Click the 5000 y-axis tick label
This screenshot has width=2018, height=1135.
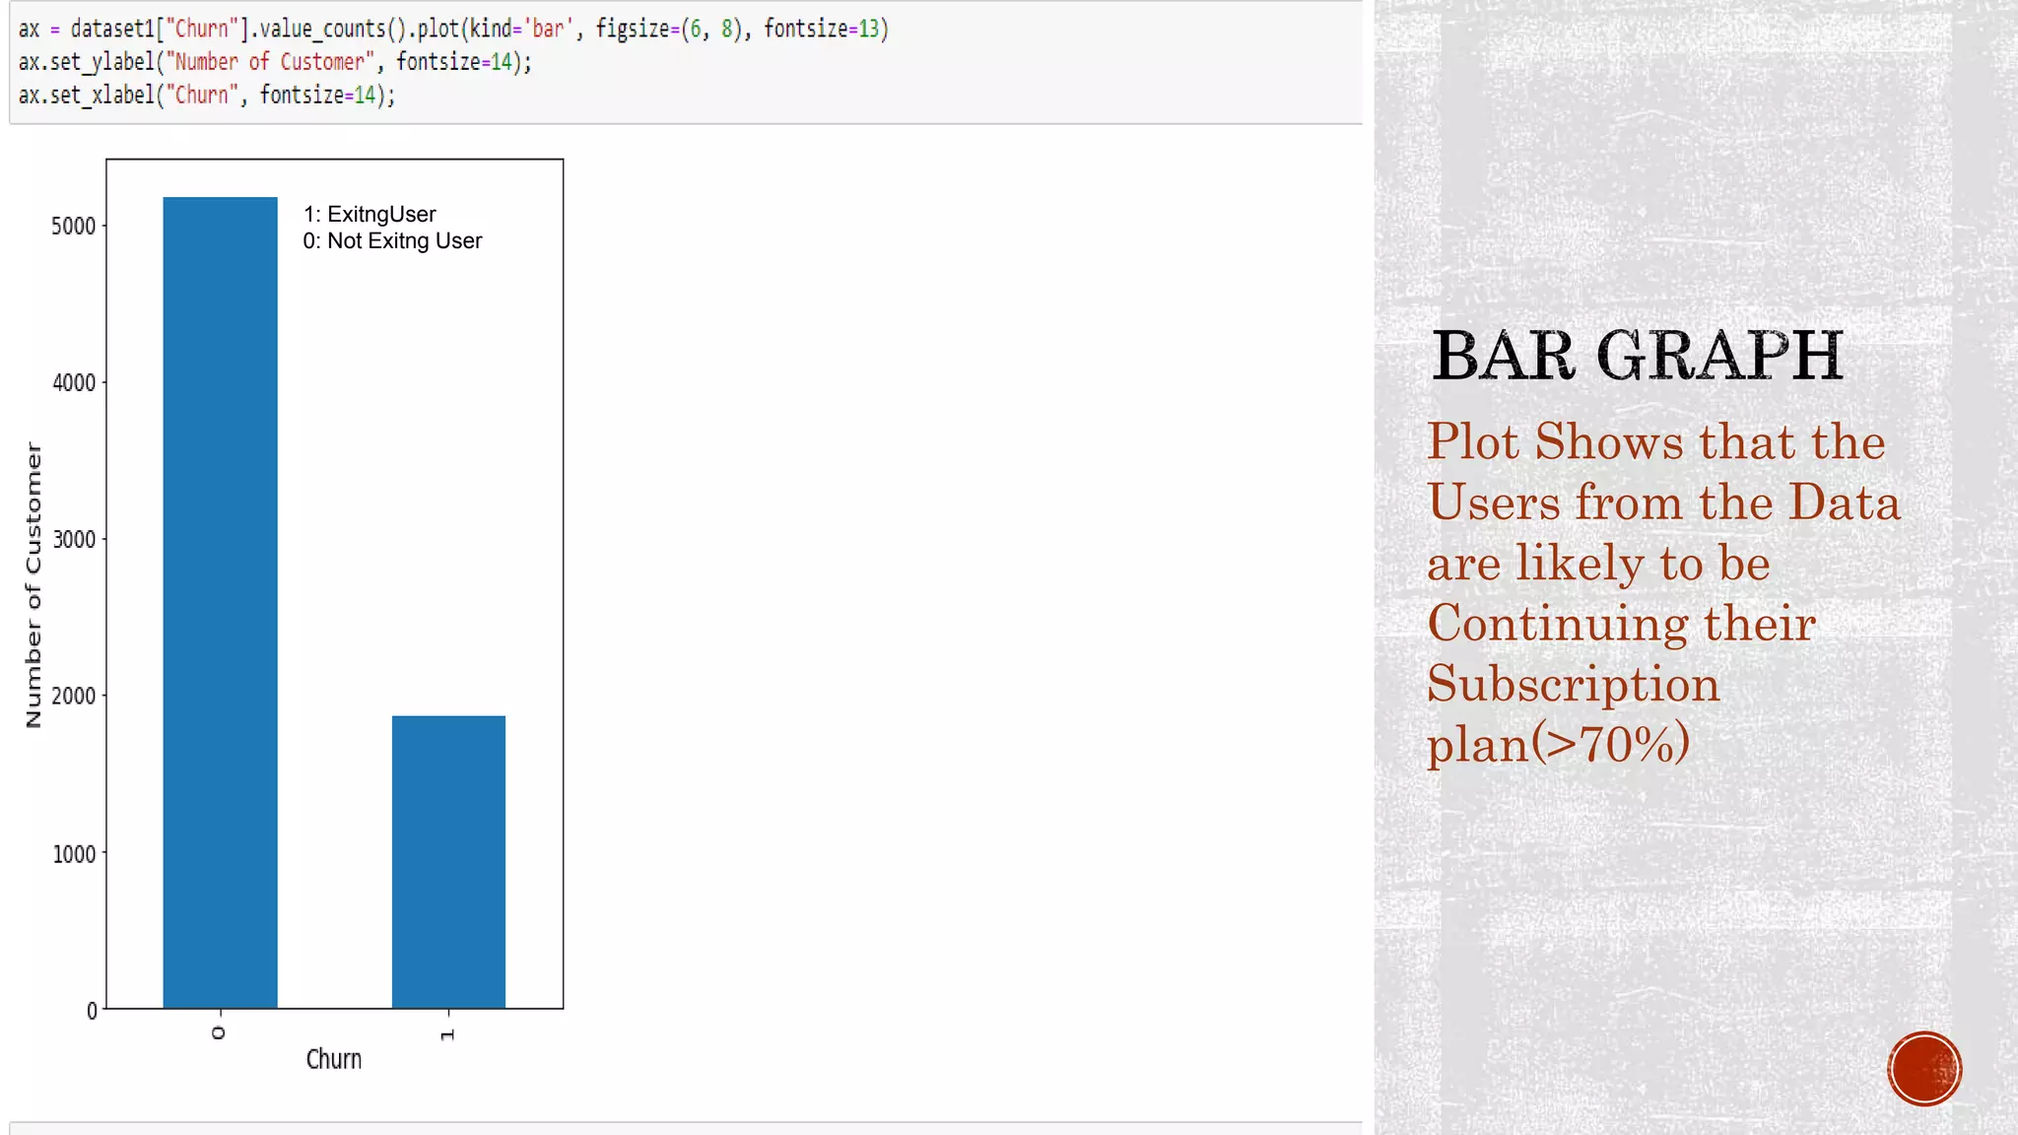point(74,226)
